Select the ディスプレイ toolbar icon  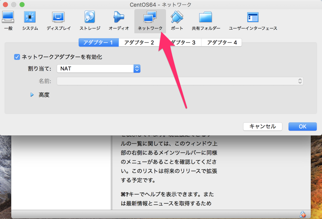point(58,17)
